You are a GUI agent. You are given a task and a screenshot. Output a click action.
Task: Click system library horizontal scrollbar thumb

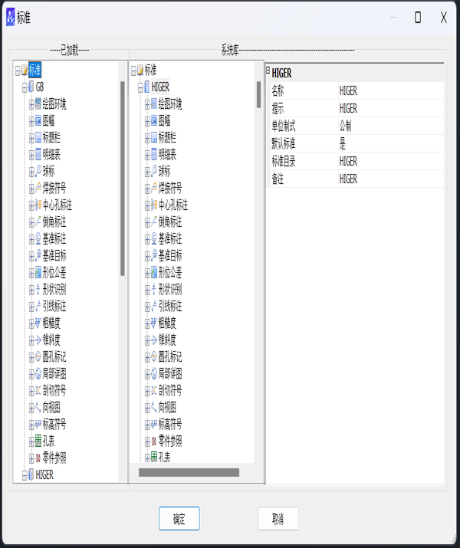click(189, 473)
